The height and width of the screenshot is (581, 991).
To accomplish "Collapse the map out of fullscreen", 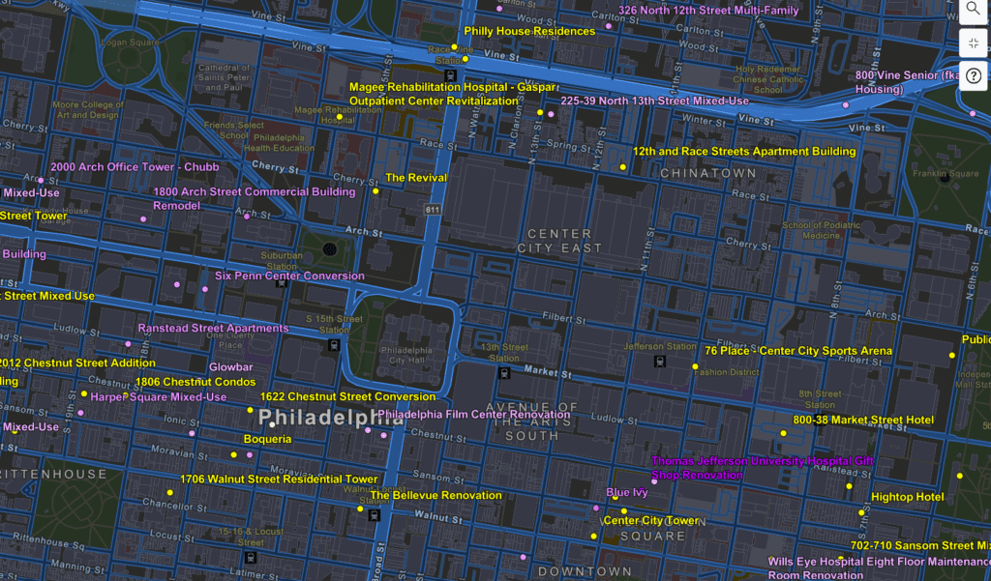I will pyautogui.click(x=974, y=43).
